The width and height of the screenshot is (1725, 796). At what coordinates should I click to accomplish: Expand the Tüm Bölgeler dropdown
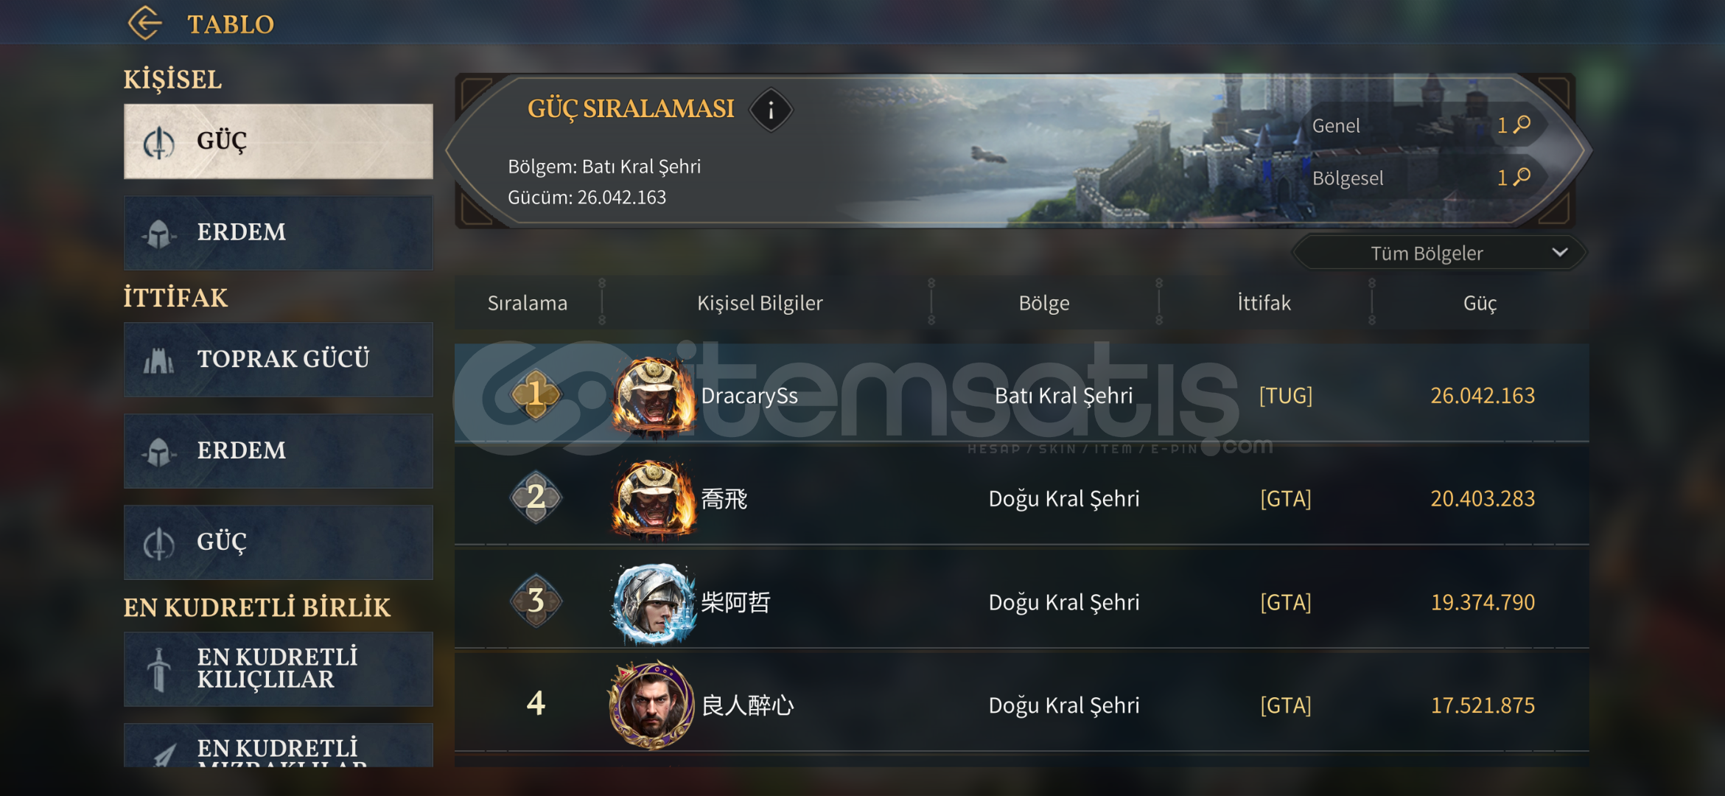coord(1439,253)
